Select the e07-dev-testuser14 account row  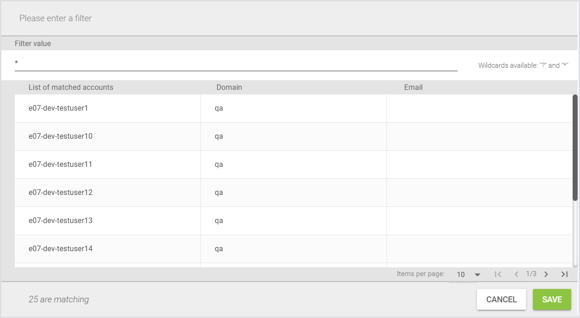coord(60,249)
